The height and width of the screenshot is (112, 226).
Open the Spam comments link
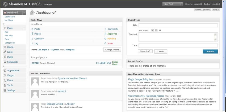pos(110,44)
